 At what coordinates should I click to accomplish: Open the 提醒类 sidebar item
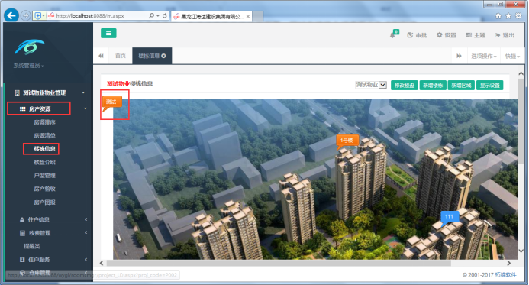coord(32,246)
